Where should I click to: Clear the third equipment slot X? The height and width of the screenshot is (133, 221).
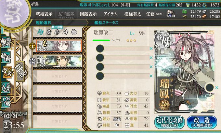click(x=151, y=67)
